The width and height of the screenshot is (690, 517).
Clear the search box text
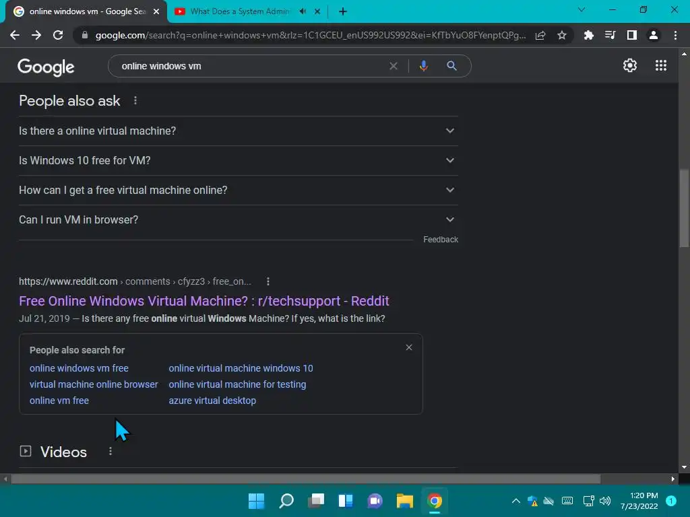[394, 66]
